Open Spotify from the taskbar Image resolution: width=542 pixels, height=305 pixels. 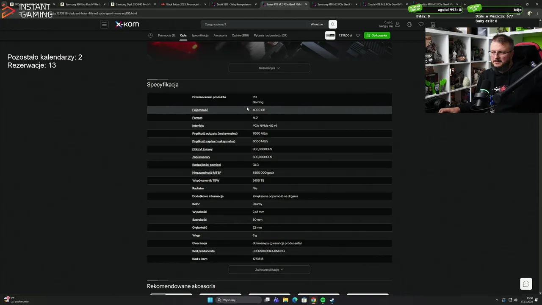(x=323, y=300)
